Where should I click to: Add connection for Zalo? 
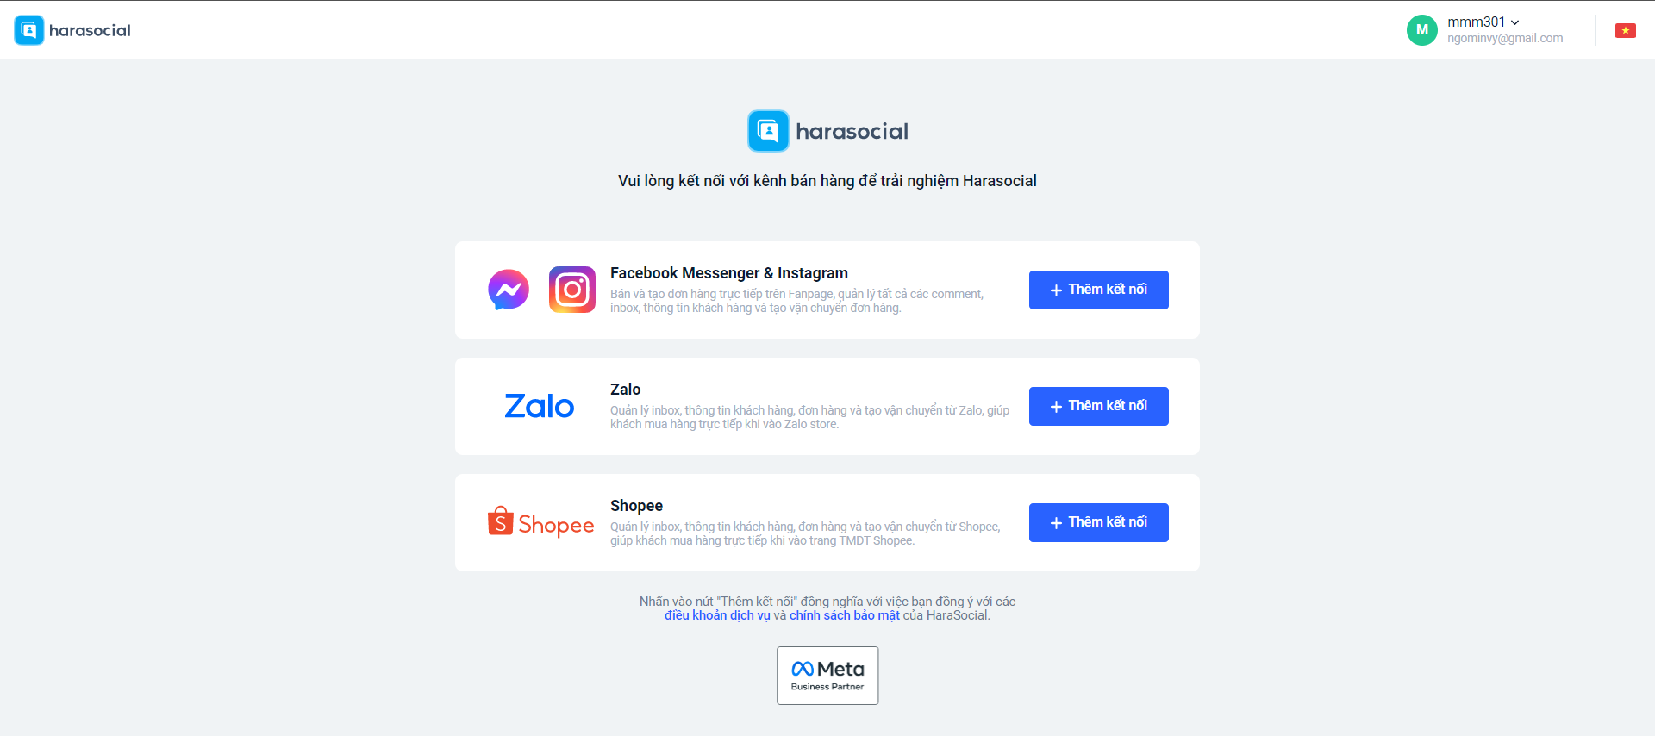[1098, 406]
